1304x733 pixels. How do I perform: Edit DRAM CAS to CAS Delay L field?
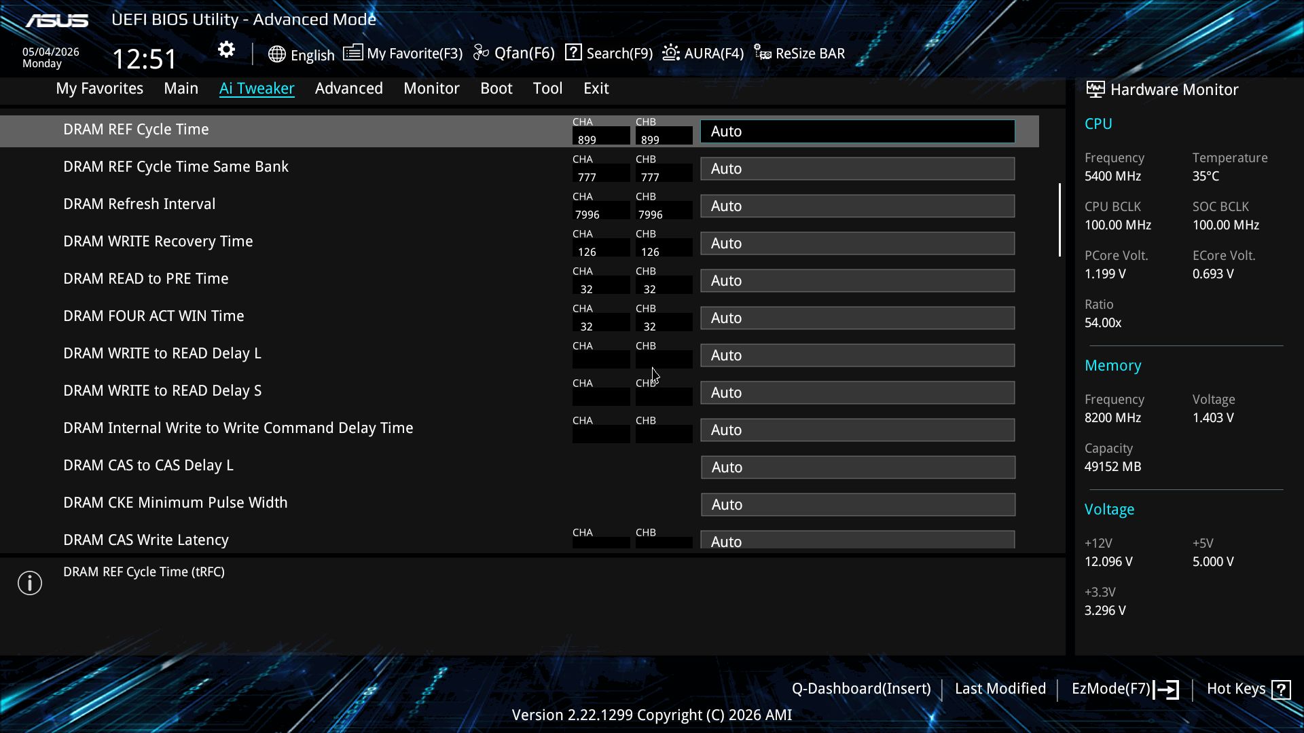tap(858, 467)
